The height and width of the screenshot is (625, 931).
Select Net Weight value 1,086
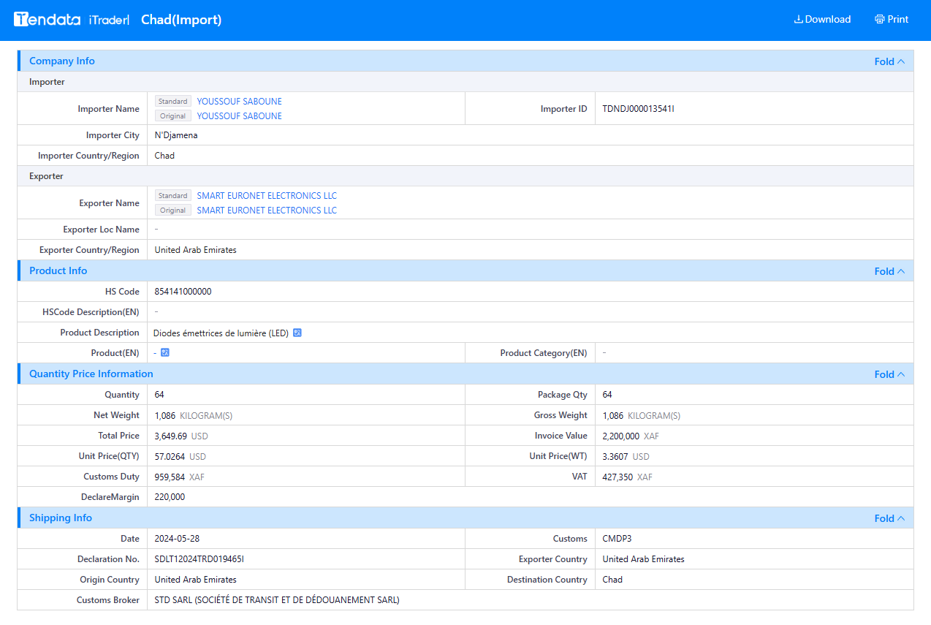pyautogui.click(x=164, y=415)
